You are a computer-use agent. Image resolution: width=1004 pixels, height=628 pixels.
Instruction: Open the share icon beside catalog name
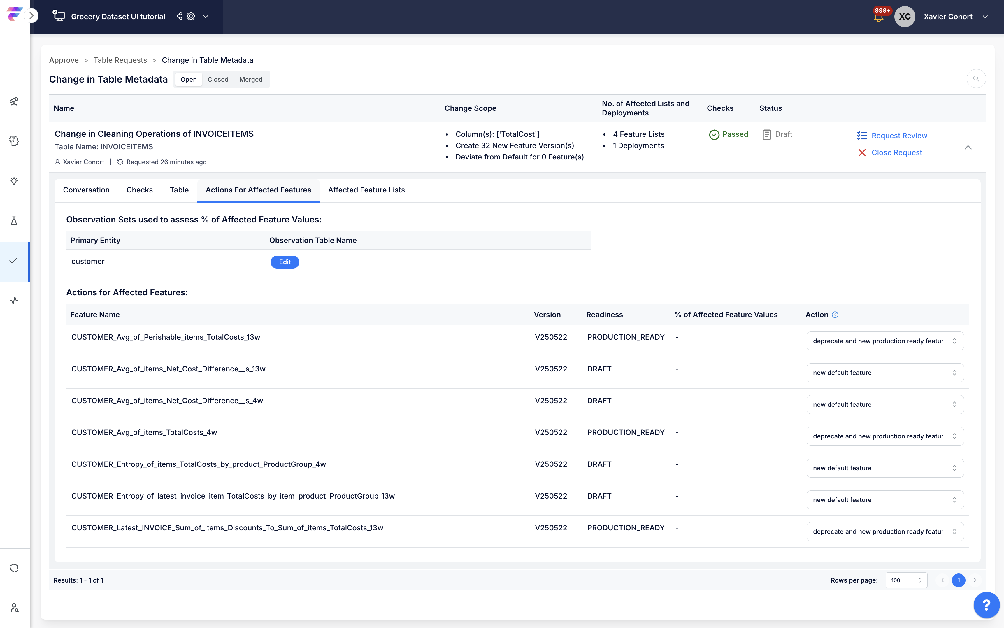178,16
